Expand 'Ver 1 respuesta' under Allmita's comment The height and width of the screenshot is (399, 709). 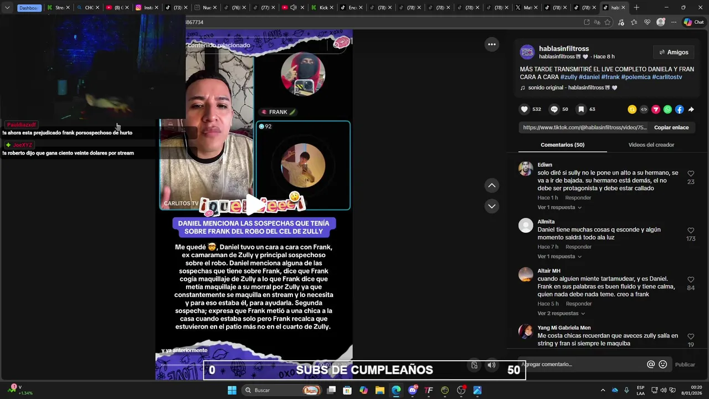[559, 257]
